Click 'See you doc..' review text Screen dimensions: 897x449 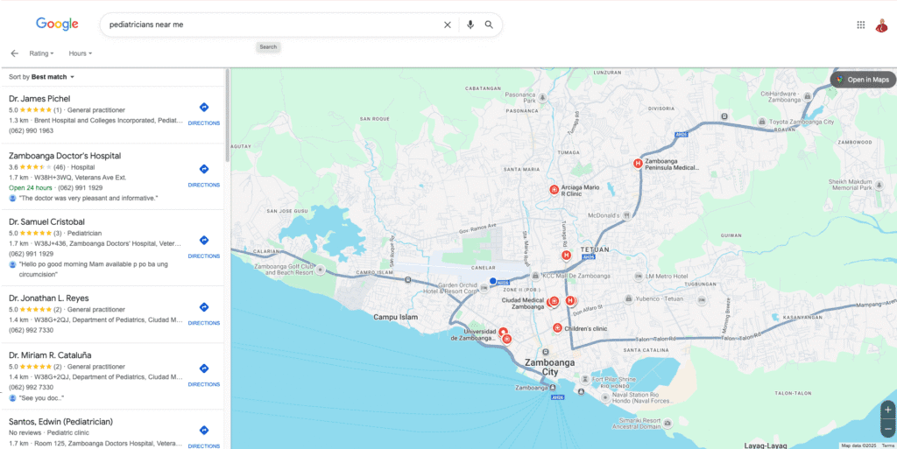click(41, 398)
